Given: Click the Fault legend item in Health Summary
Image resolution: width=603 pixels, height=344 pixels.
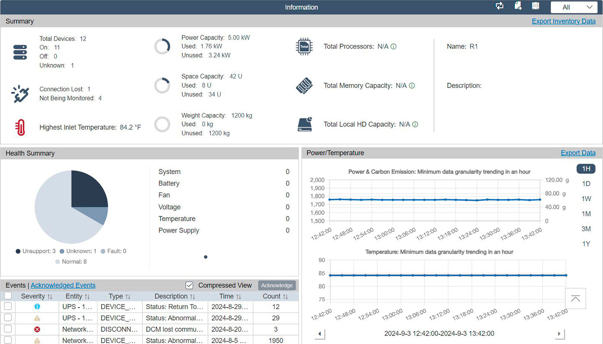Looking at the screenshot, I should [113, 251].
